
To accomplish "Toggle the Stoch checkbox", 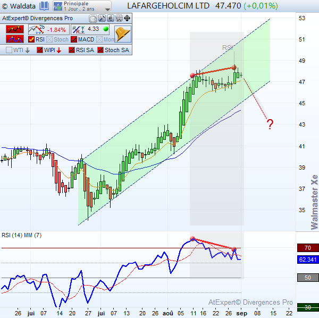I will pos(49,39).
